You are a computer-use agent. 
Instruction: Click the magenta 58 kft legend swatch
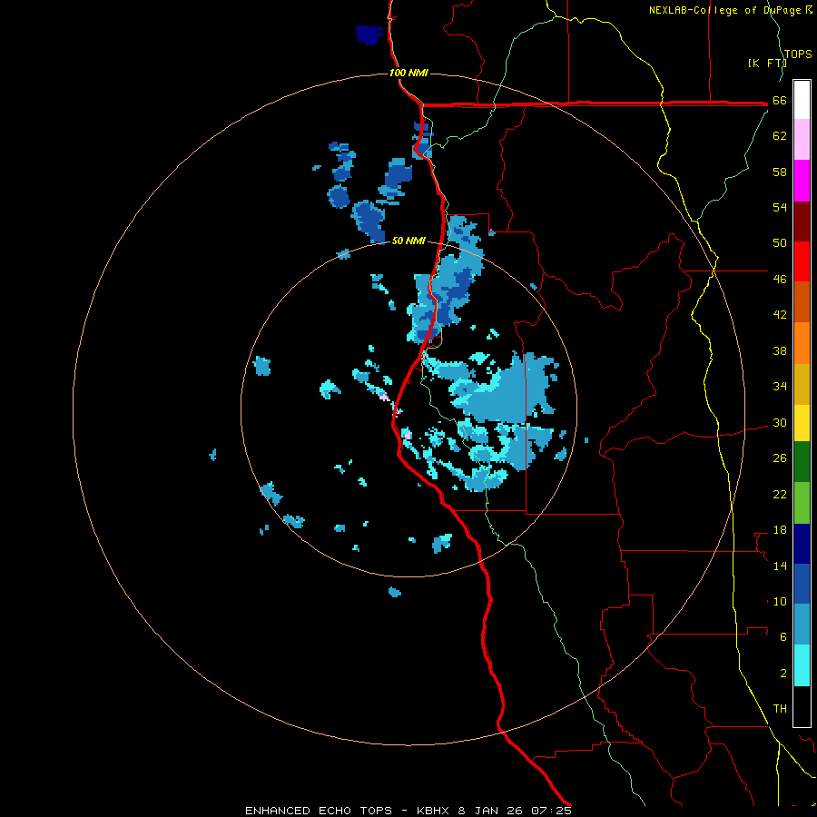tap(802, 181)
